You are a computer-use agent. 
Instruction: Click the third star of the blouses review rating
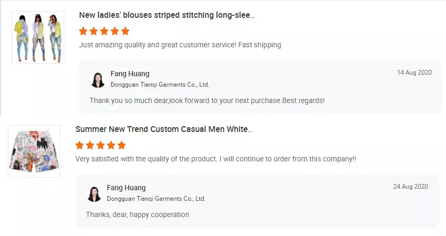104,31
